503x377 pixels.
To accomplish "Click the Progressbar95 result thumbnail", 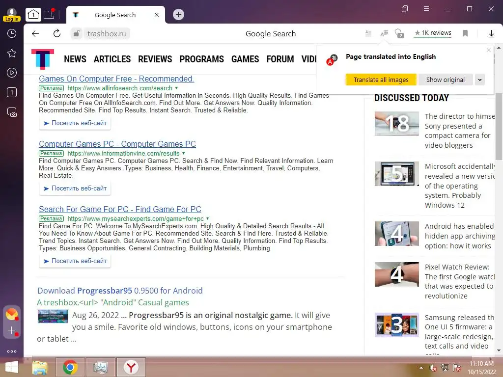I will [53, 317].
